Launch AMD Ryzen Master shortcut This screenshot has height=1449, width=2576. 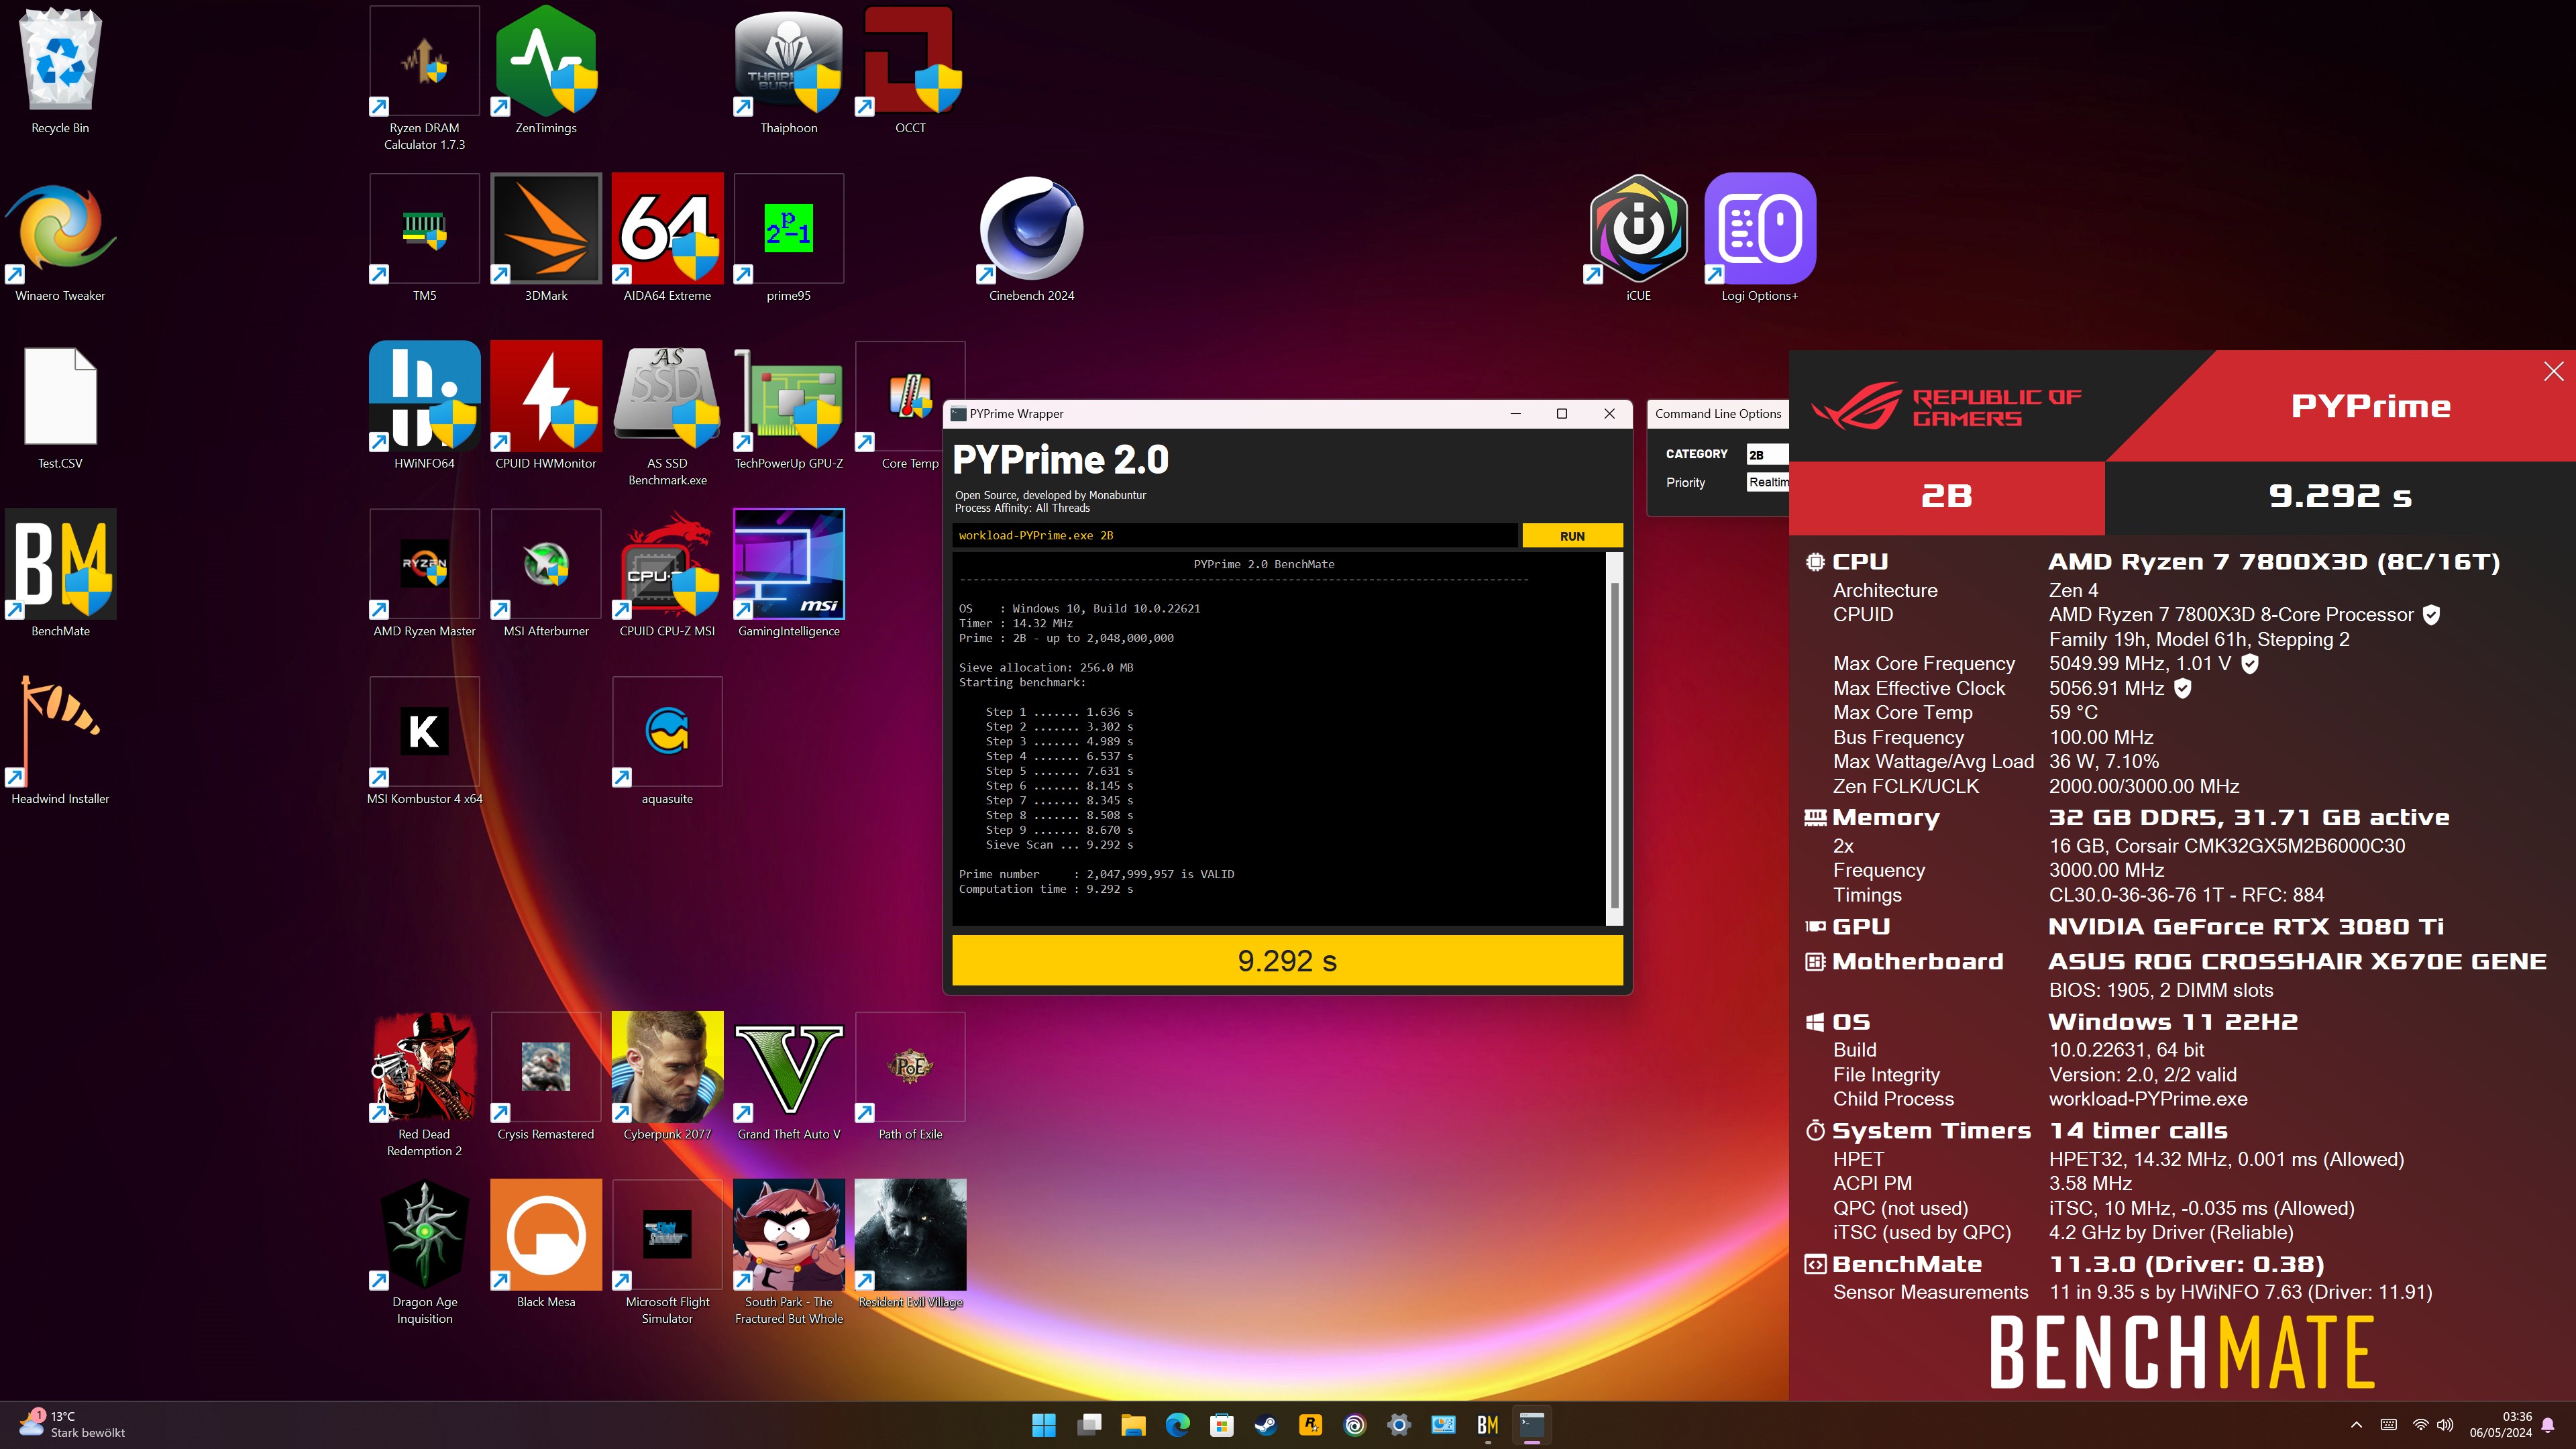tap(424, 574)
